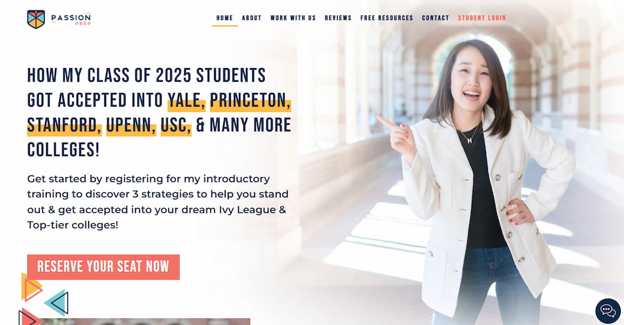Click the introductory training description paragraph
Viewport: 624px width, 325px height.
point(158,201)
